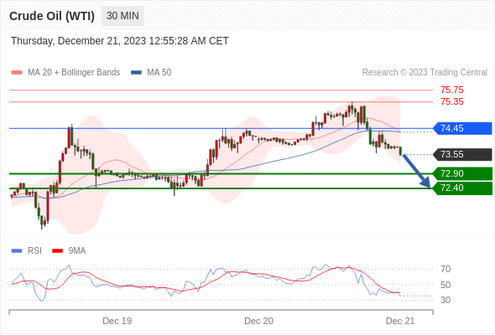Click the Dec 21 axis label
The width and height of the screenshot is (495, 335).
click(x=400, y=321)
